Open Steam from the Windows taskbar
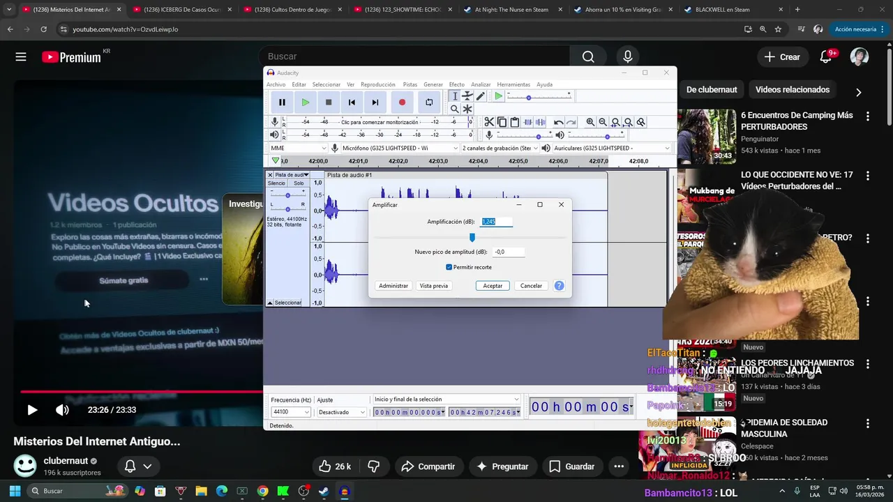 point(324,491)
